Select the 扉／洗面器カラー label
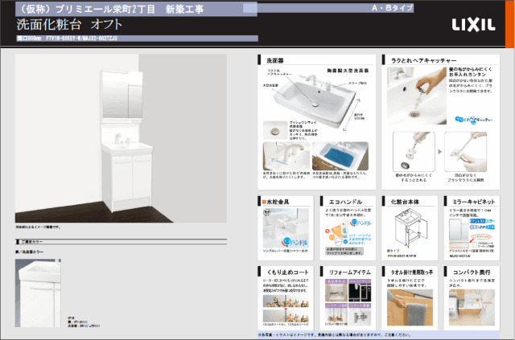This screenshot has width=515, height=340. click(x=30, y=252)
